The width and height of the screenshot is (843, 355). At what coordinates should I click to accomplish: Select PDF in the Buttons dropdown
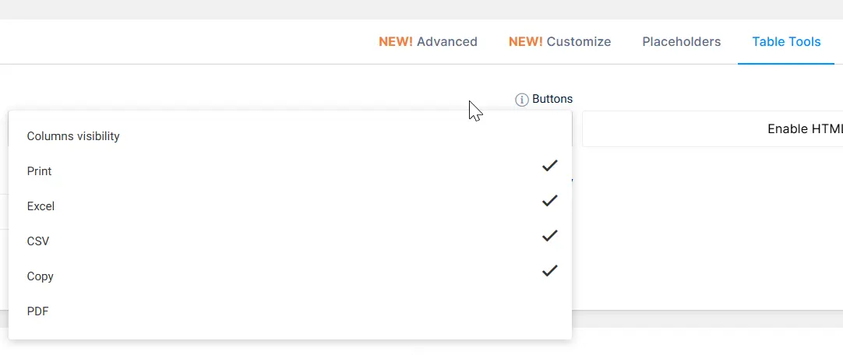[x=290, y=311]
